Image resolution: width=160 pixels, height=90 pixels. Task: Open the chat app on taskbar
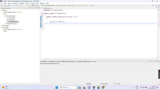pyautogui.click(x=89, y=87)
